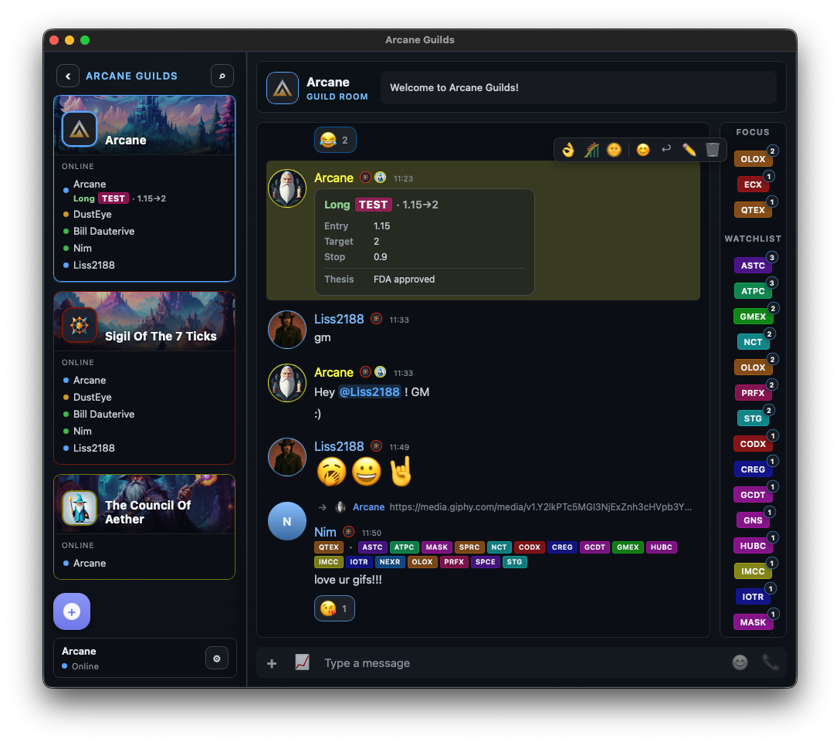Image resolution: width=840 pixels, height=745 pixels.
Task: Open emoji reaction picker on Arcane's message
Action: click(x=643, y=150)
